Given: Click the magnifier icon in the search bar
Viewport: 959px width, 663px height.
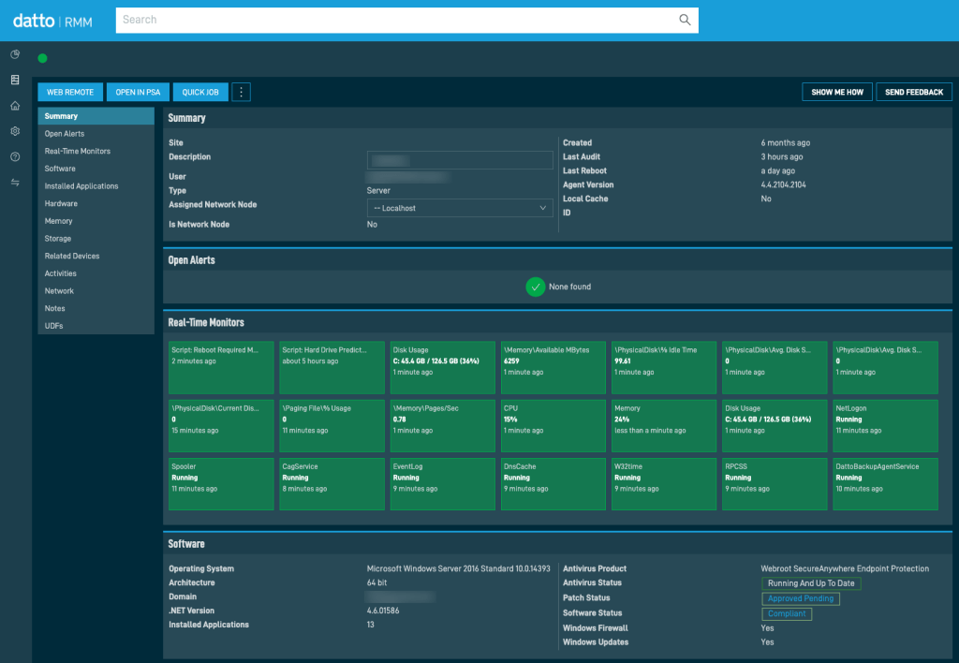Looking at the screenshot, I should click(685, 20).
